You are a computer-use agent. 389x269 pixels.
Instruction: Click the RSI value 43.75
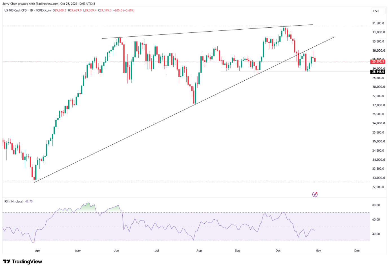pos(29,201)
